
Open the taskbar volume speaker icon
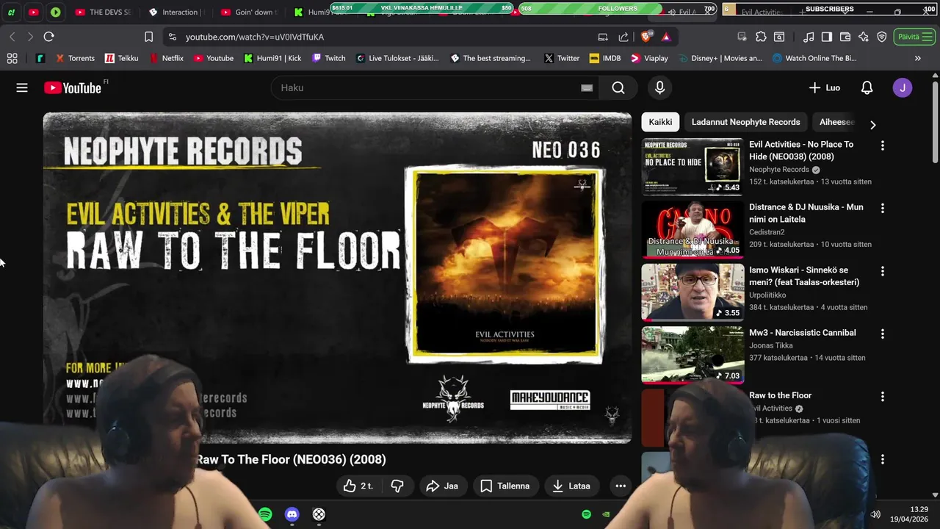(x=875, y=514)
